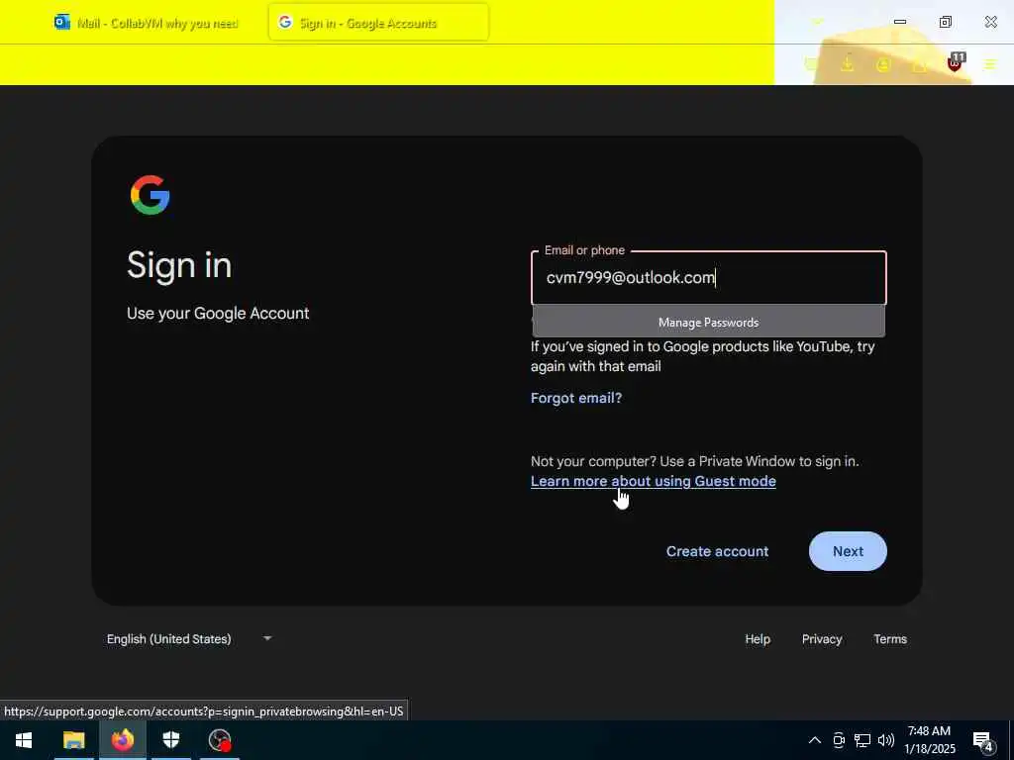Screen dimensions: 1014x760
Task: Open the Windows Start button
Action: 24,740
